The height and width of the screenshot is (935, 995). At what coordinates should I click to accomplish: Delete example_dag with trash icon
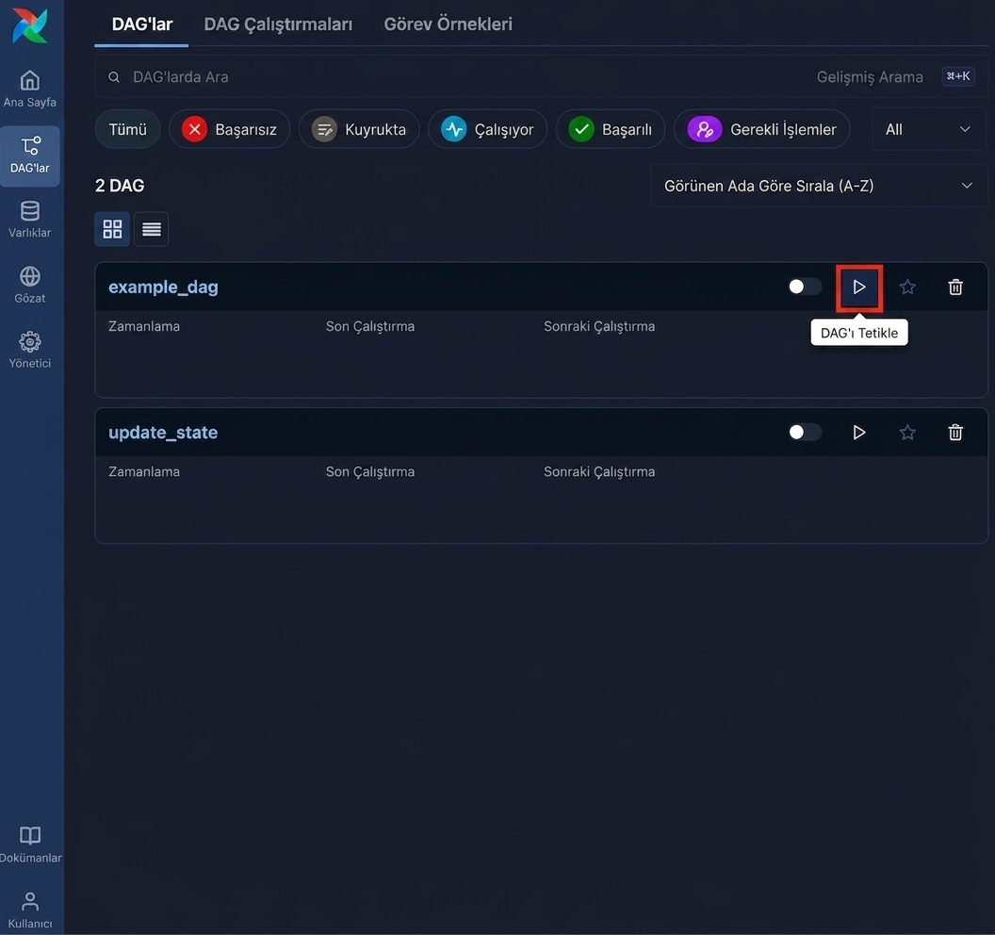pos(955,287)
